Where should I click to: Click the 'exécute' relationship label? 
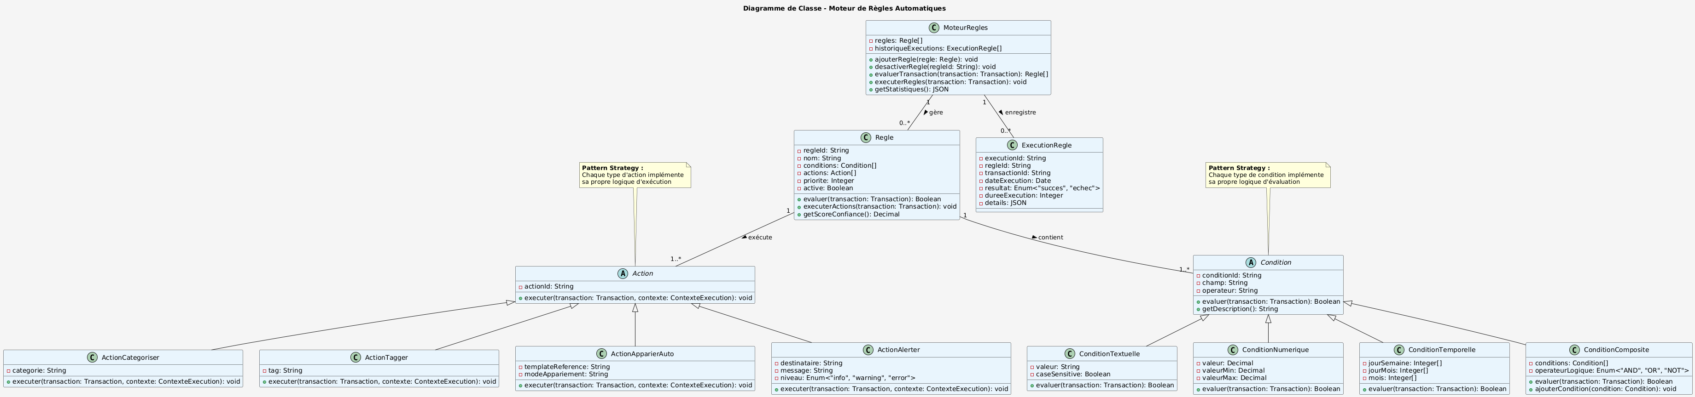(x=760, y=238)
